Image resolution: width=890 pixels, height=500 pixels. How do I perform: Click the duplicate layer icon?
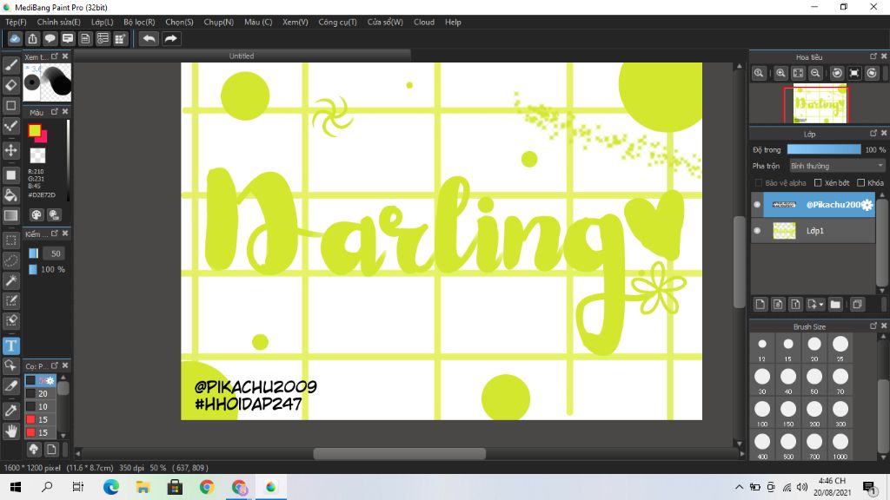pos(857,305)
